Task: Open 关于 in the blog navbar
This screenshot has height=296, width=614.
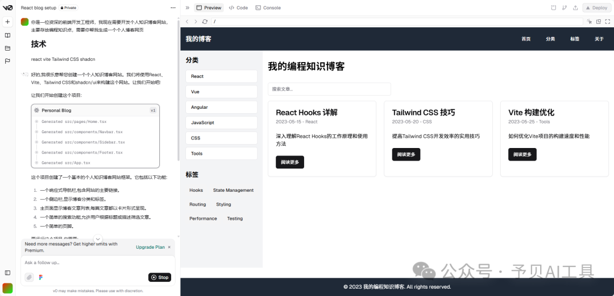Action: (599, 39)
